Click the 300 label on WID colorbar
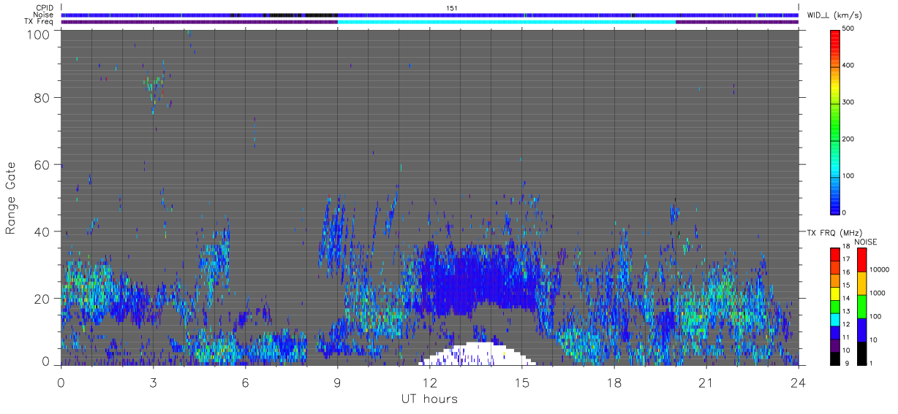The height and width of the screenshot is (414, 898). click(850, 102)
